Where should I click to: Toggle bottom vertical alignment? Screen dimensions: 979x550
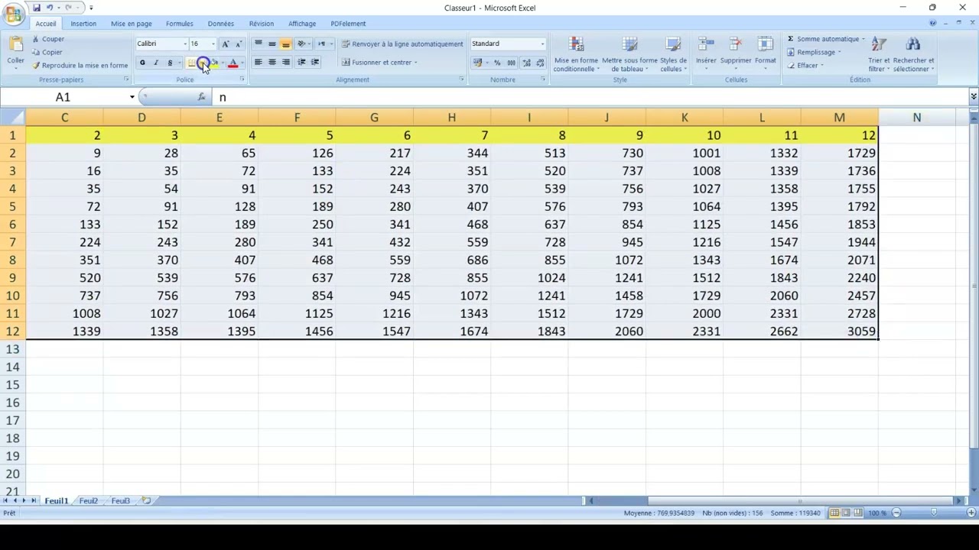(286, 44)
